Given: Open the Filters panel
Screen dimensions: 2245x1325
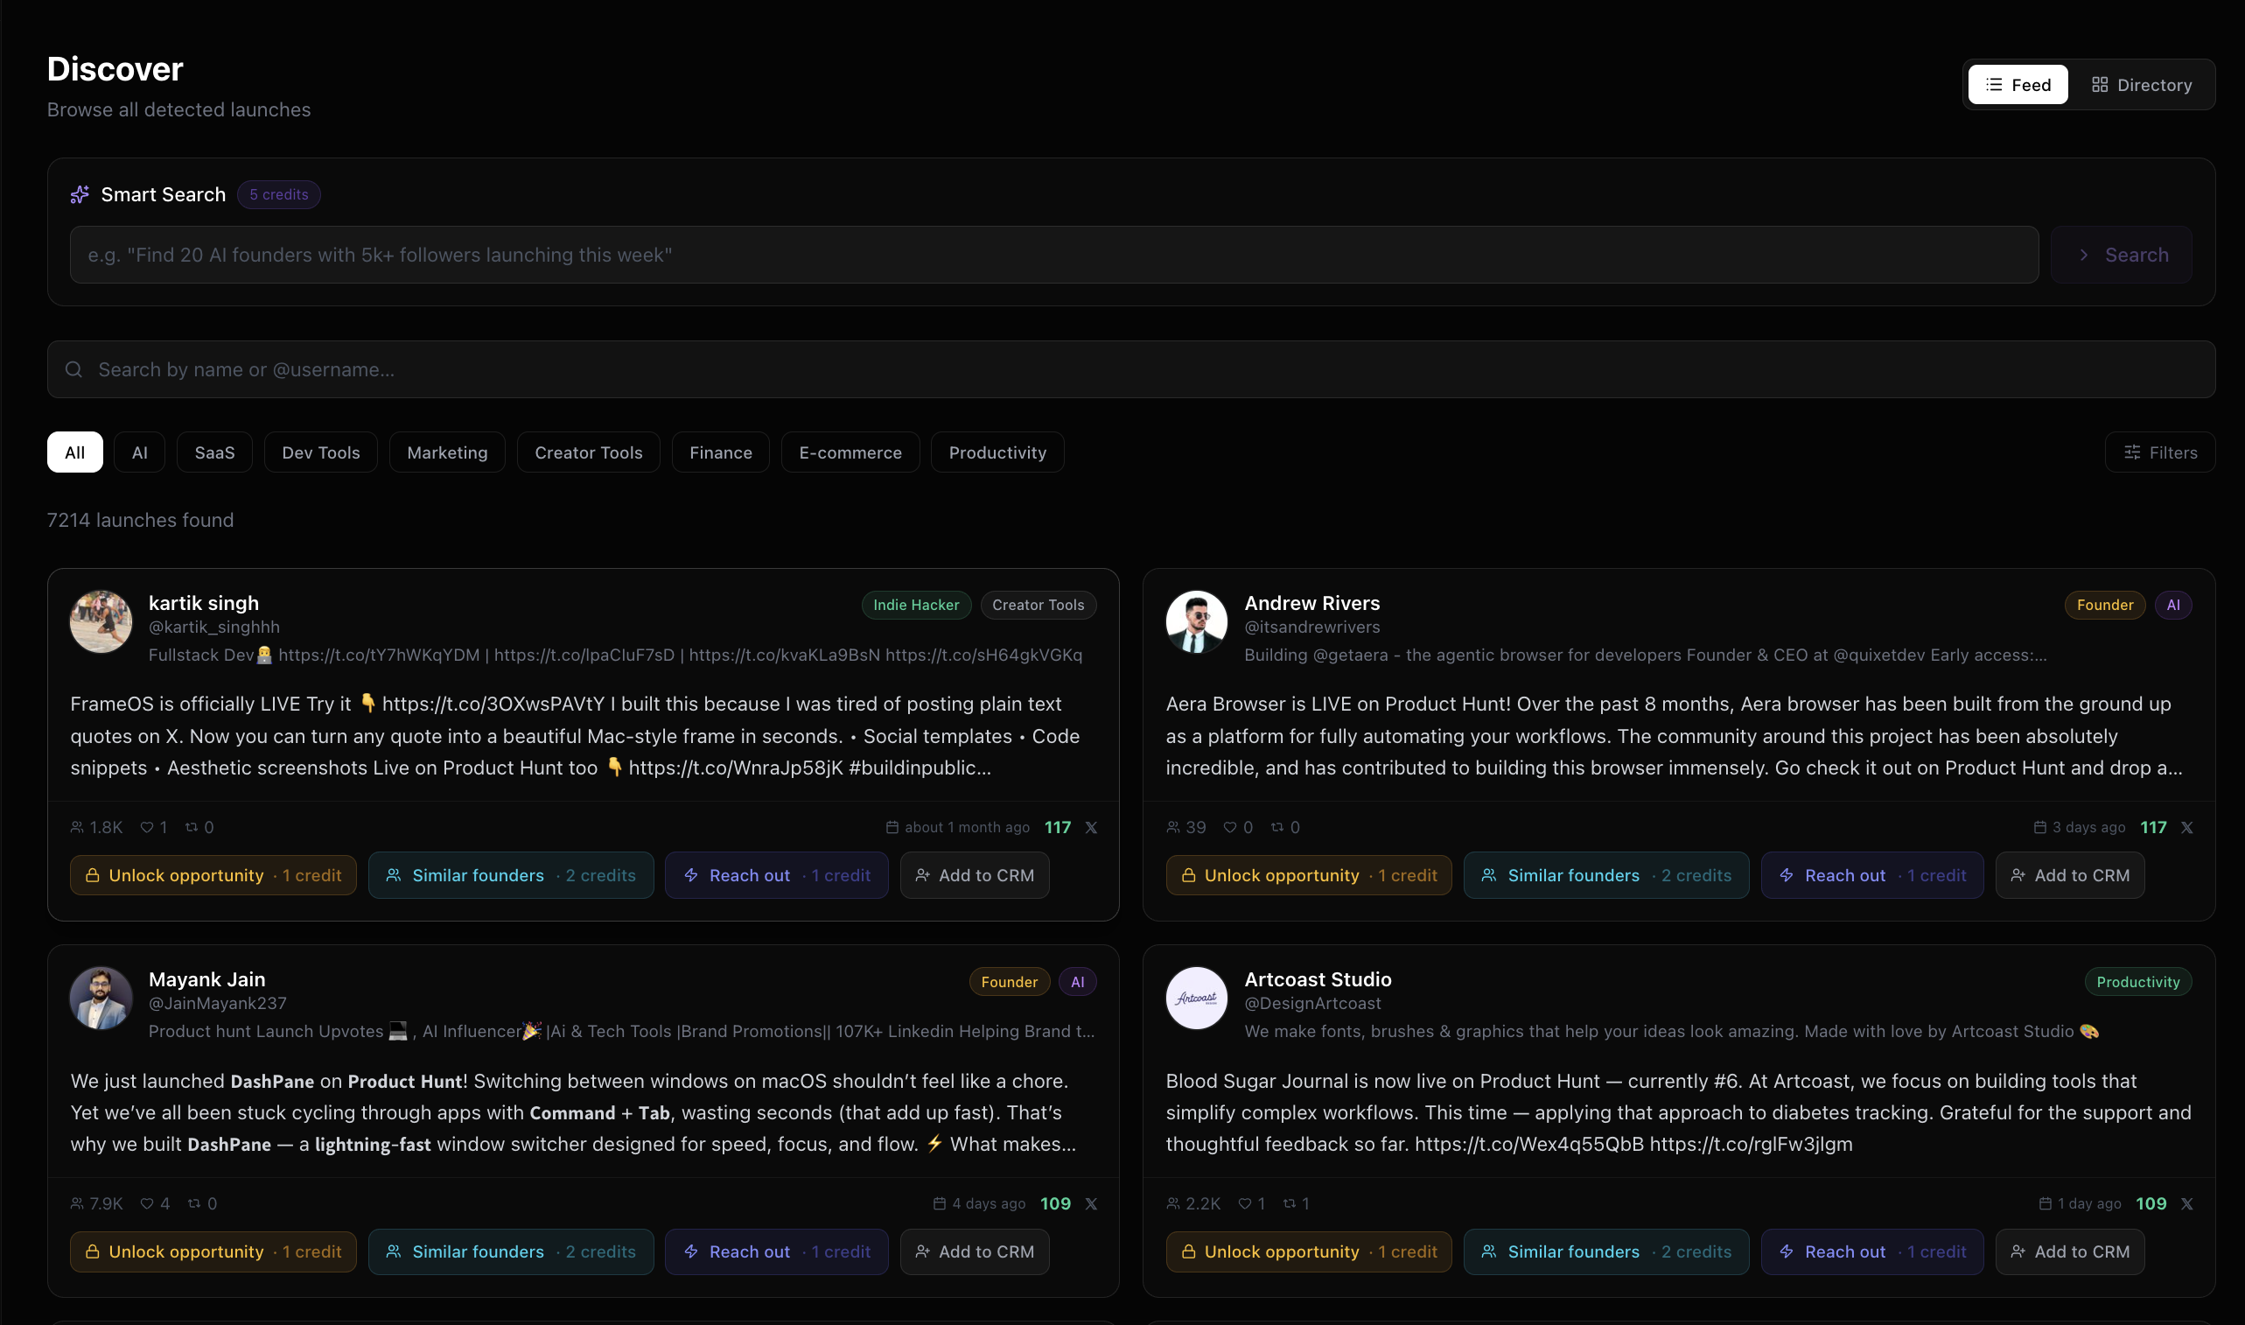Looking at the screenshot, I should [x=2159, y=452].
